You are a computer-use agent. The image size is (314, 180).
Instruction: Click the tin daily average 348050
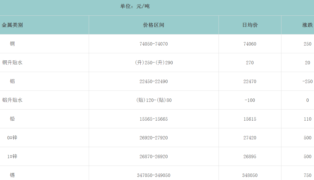tap(250, 175)
